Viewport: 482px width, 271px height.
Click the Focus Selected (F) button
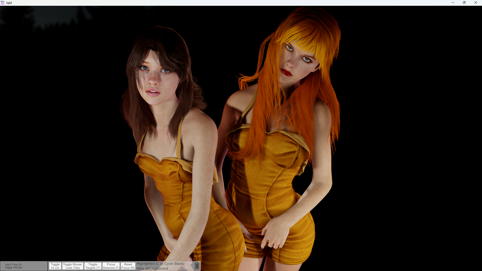(x=111, y=266)
